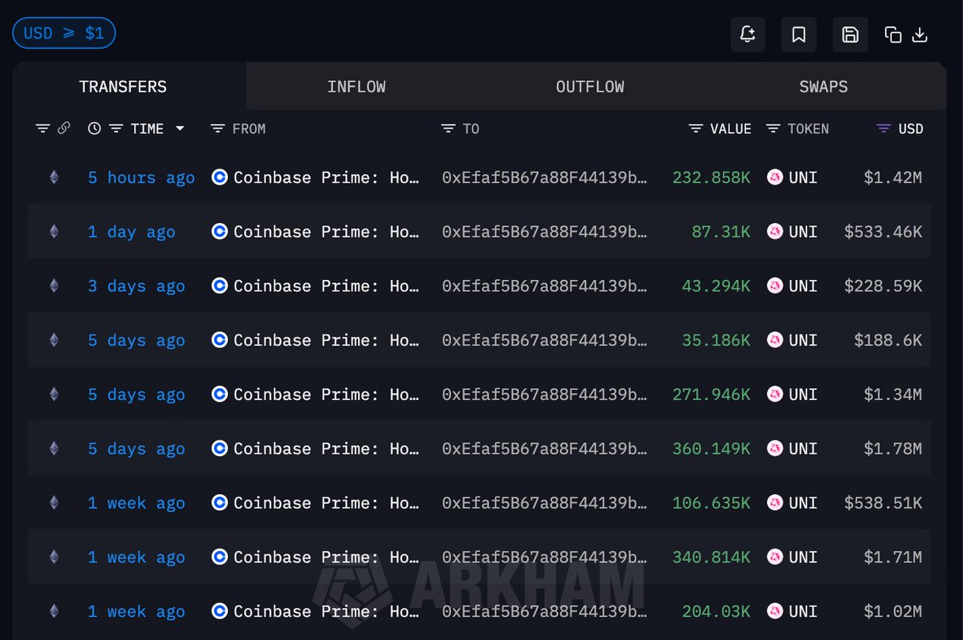This screenshot has width=963, height=640.
Task: Click the copy icon
Action: (x=893, y=34)
